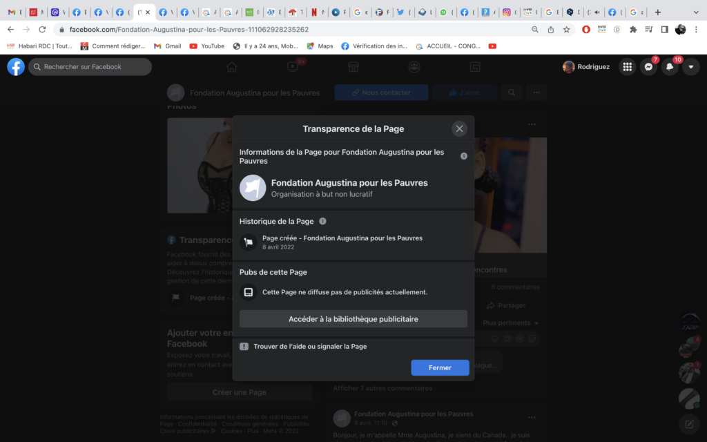Open the Groups icon
The image size is (707, 442).
click(414, 67)
